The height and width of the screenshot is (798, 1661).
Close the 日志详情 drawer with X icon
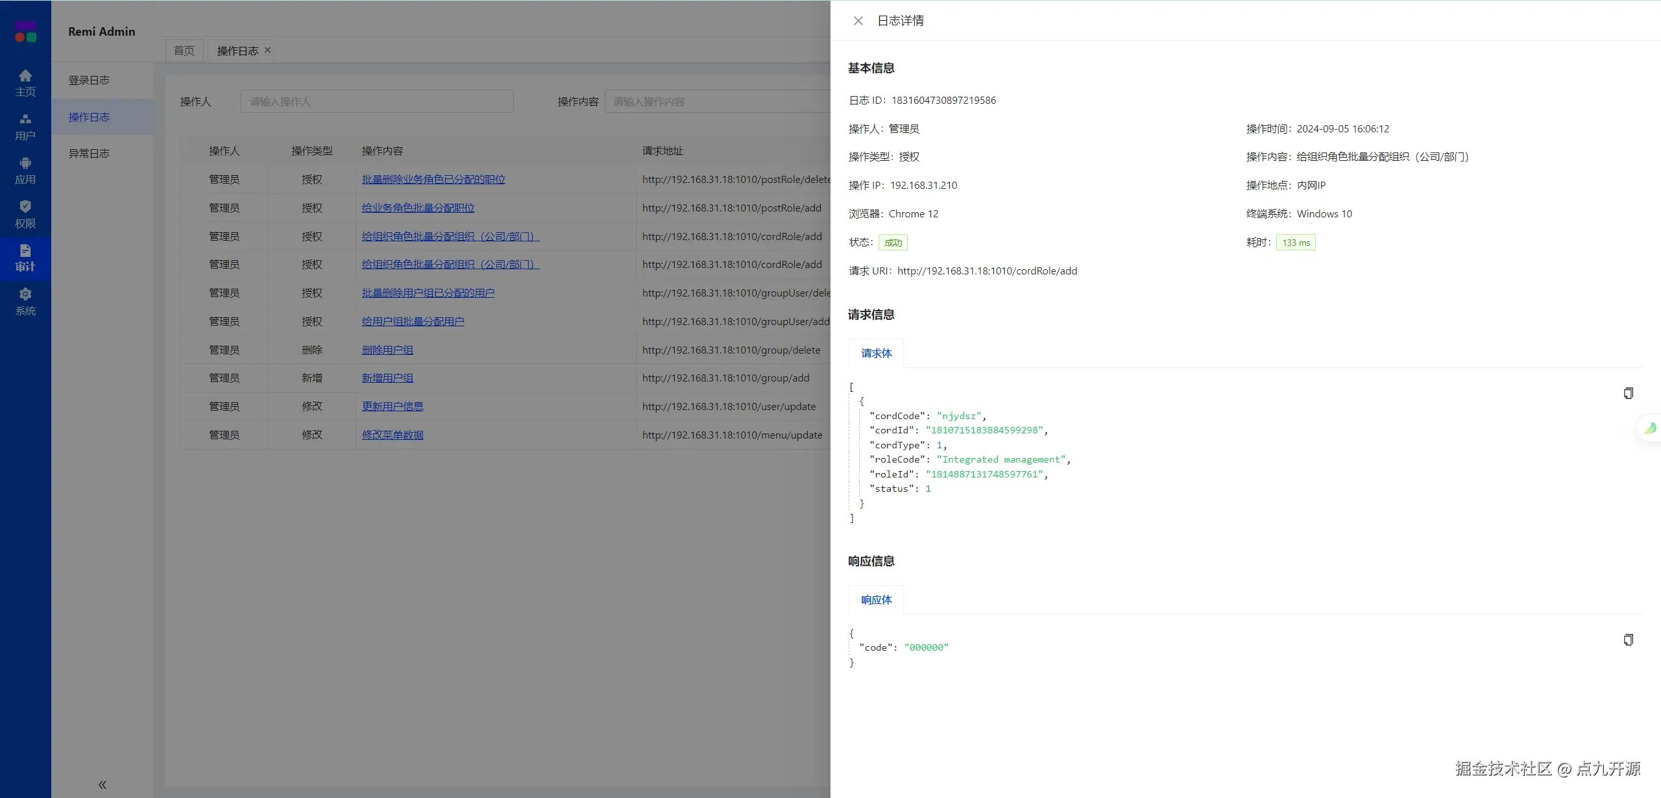click(x=858, y=21)
